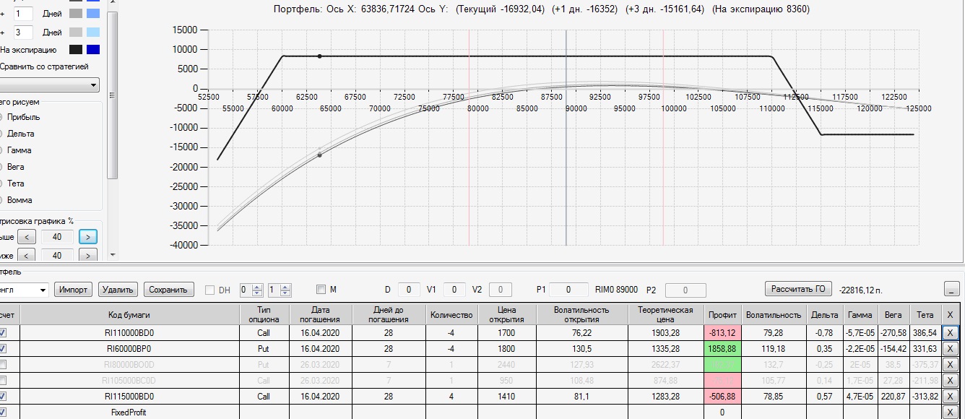
Task: Click the profit cell showing -506,88
Action: [722, 397]
